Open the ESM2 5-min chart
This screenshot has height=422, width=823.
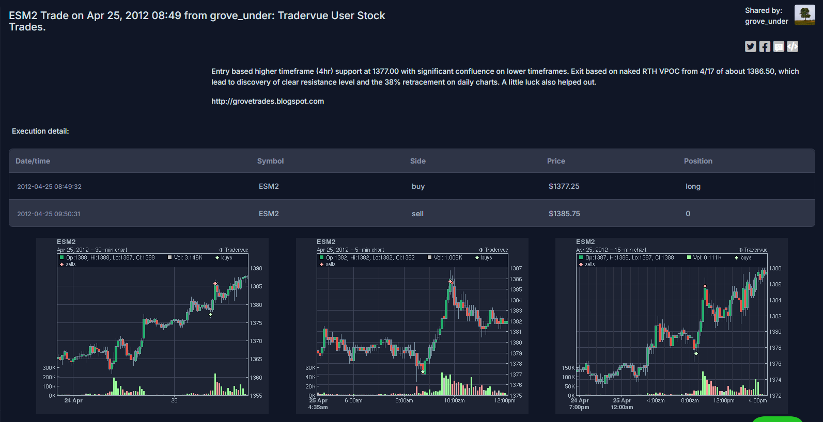[x=412, y=326]
